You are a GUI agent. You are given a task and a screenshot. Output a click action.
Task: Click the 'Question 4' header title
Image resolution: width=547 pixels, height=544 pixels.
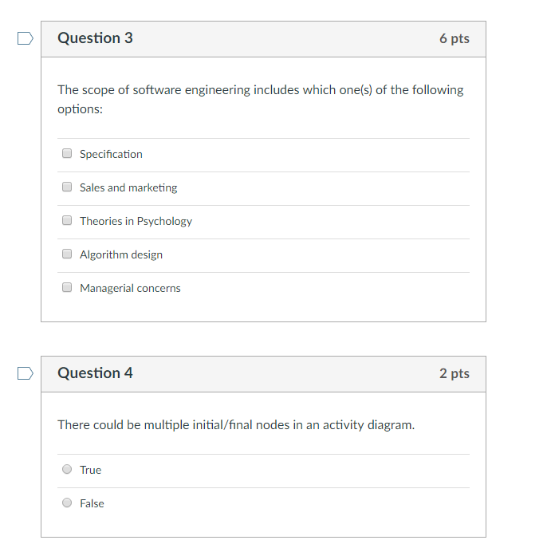click(95, 373)
